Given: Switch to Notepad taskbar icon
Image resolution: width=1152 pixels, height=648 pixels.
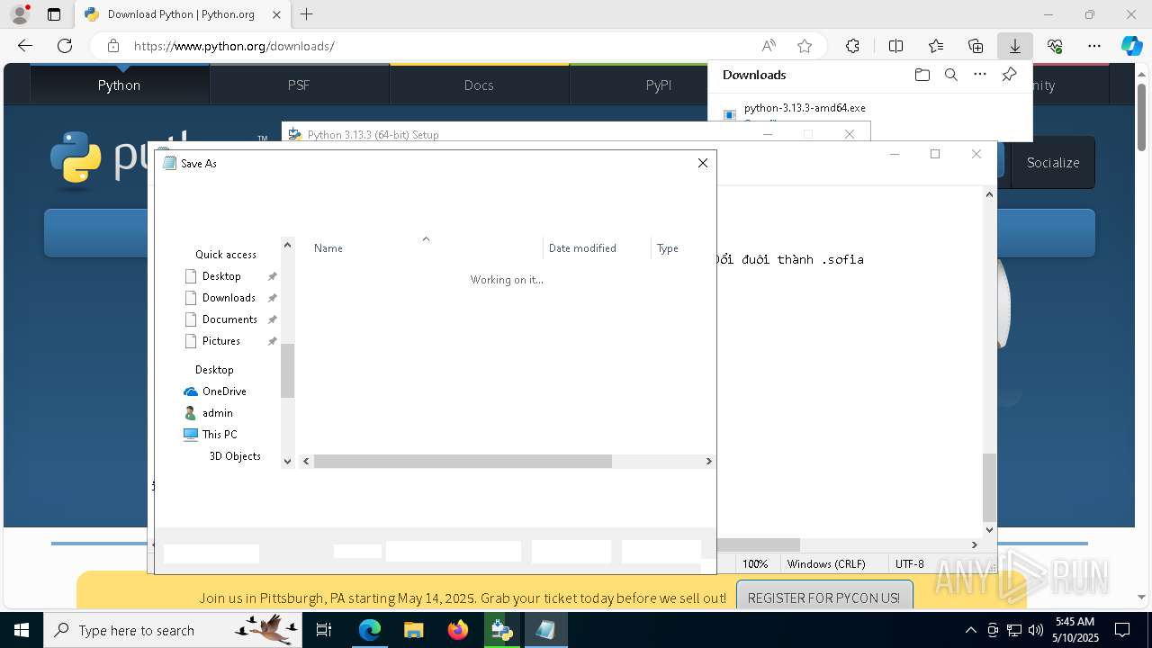Looking at the screenshot, I should click(545, 630).
